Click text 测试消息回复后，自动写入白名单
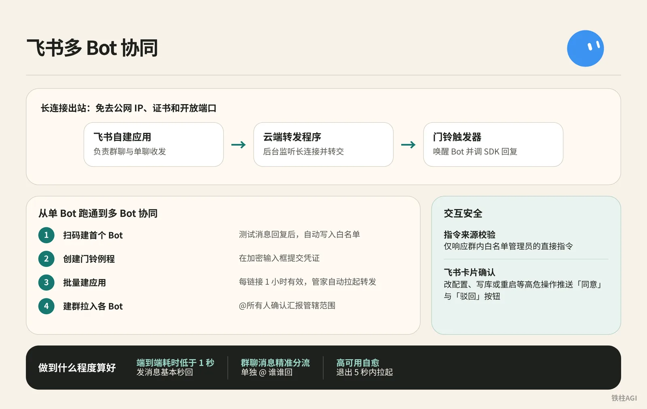The height and width of the screenshot is (409, 647). pos(300,235)
